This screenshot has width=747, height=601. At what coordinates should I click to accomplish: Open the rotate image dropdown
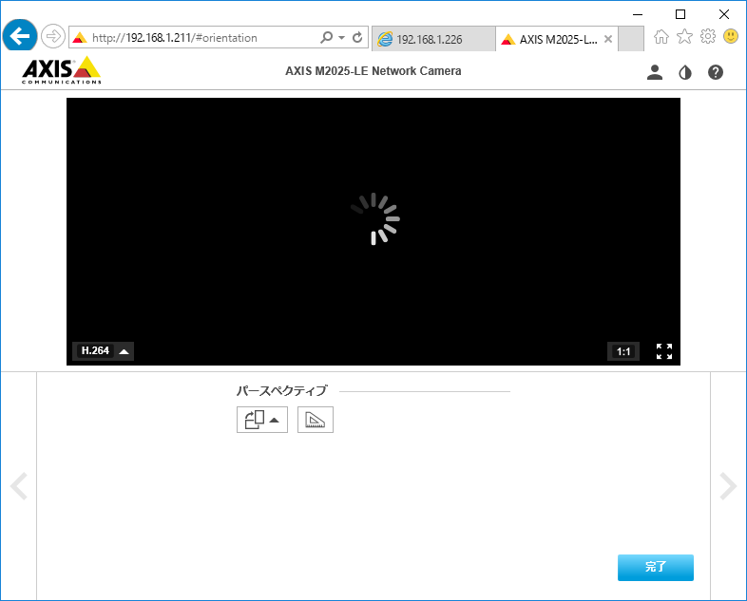262,420
